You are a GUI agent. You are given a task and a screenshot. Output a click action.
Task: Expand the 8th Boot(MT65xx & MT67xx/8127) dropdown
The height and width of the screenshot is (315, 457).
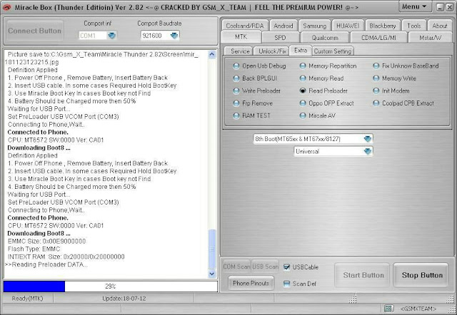coord(368,139)
